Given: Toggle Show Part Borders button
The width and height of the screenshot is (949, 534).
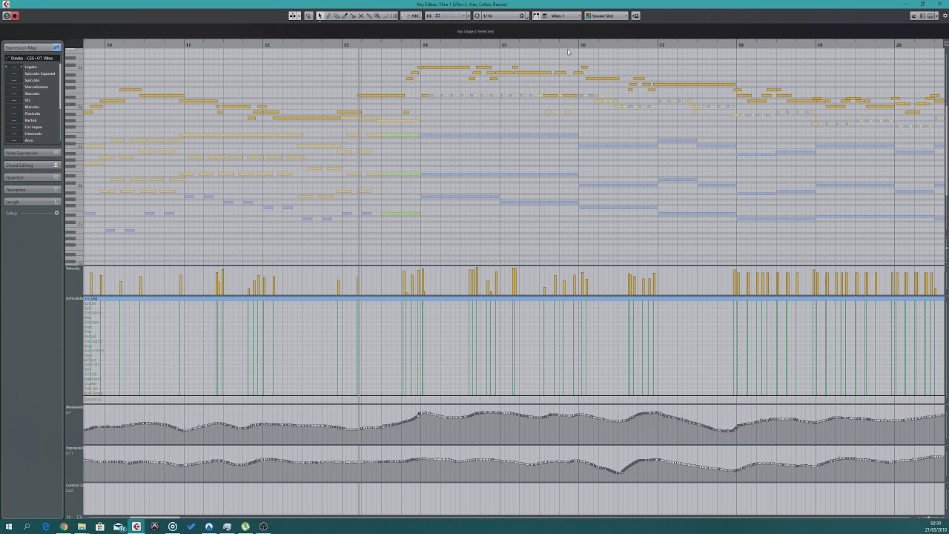Looking at the screenshot, I should (536, 16).
